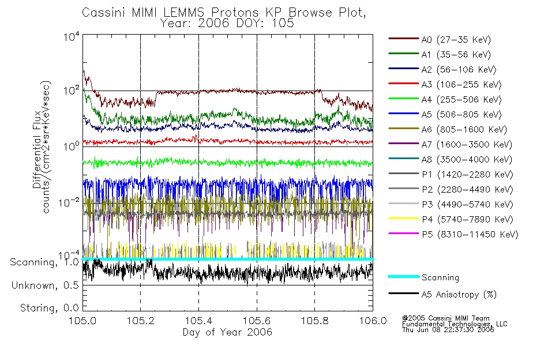Image resolution: width=548 pixels, height=346 pixels.
Task: Click the A2 (56-106 KeV) legend label
Action: pos(459,70)
